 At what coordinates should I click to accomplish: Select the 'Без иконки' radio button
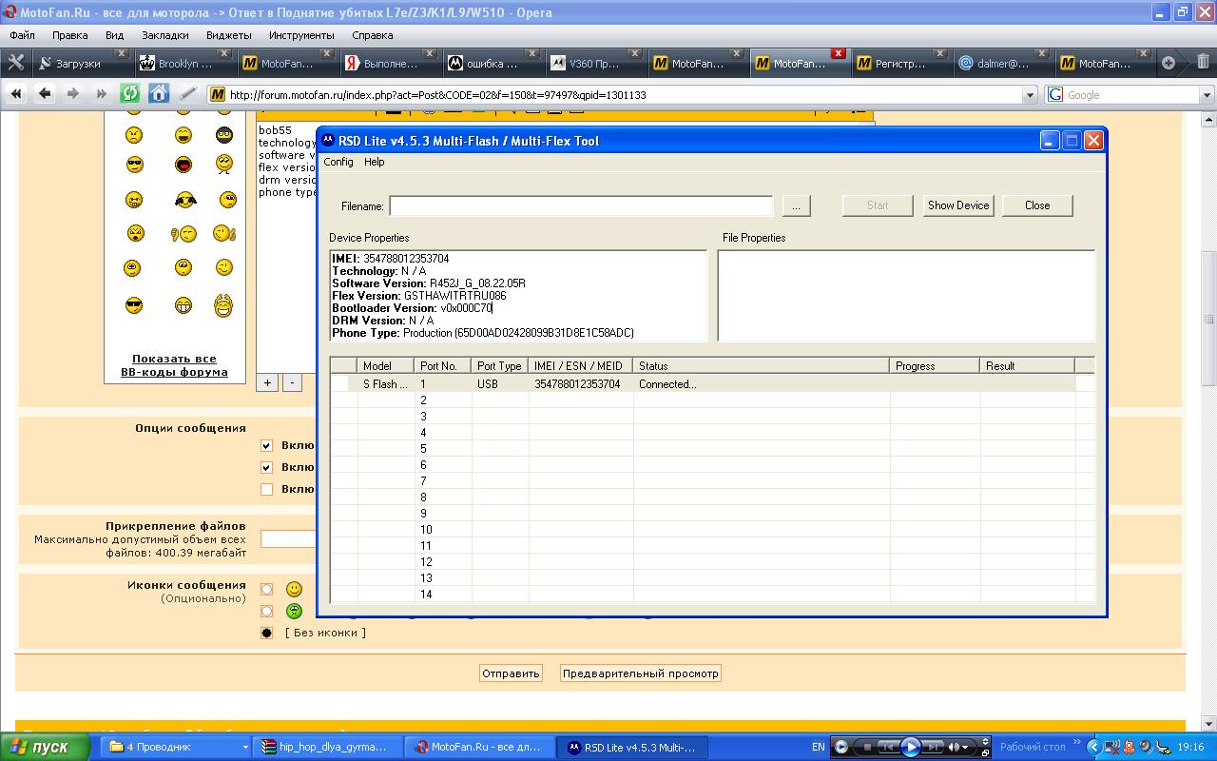coord(266,633)
